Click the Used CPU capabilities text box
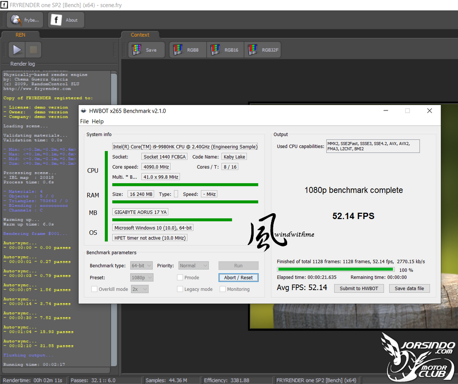This screenshot has width=458, height=384. 373,146
